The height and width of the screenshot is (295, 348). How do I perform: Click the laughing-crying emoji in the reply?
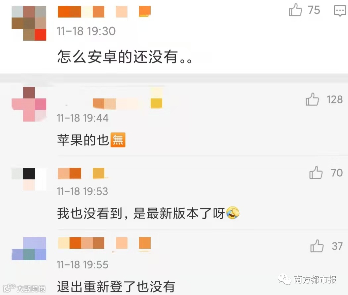(x=233, y=213)
